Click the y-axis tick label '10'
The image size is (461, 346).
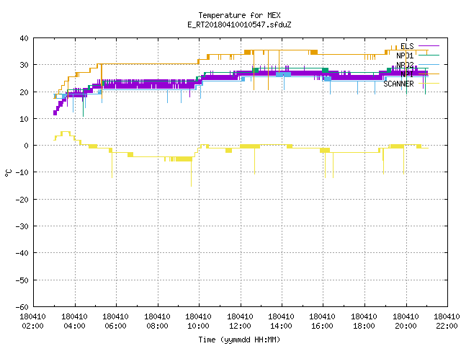point(24,119)
